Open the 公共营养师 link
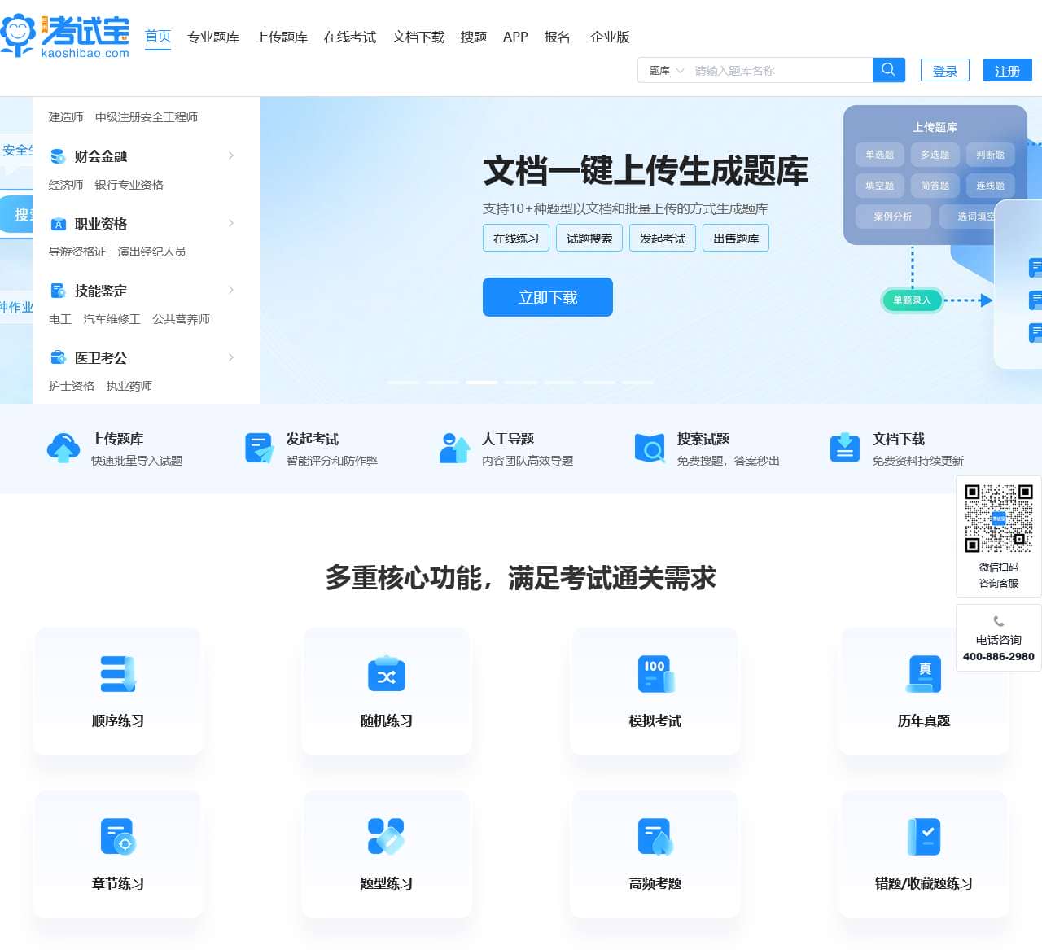Viewport: 1042px width, 950px height. tap(181, 319)
